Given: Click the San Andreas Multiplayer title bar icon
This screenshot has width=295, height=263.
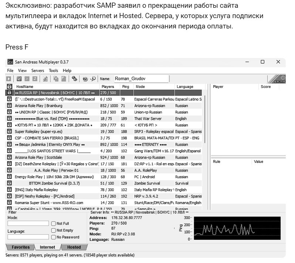Looking at the screenshot, I should point(10,62).
